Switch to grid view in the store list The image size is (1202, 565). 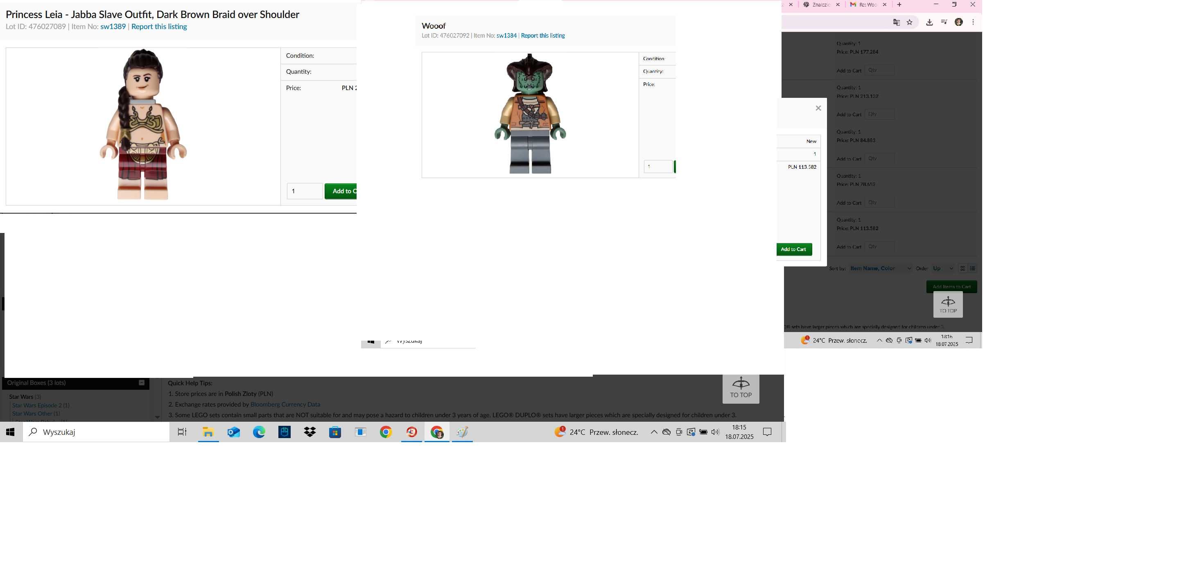[x=963, y=268]
